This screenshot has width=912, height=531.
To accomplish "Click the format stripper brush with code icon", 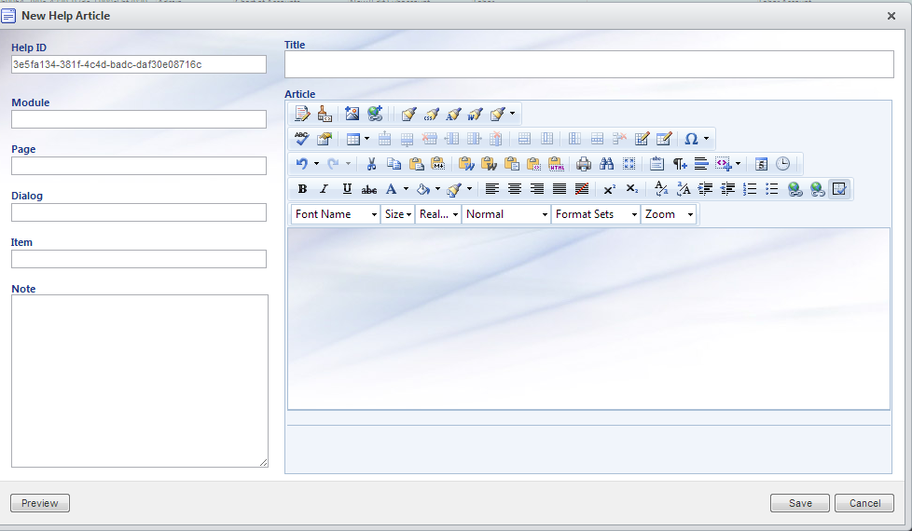I will tap(325, 114).
